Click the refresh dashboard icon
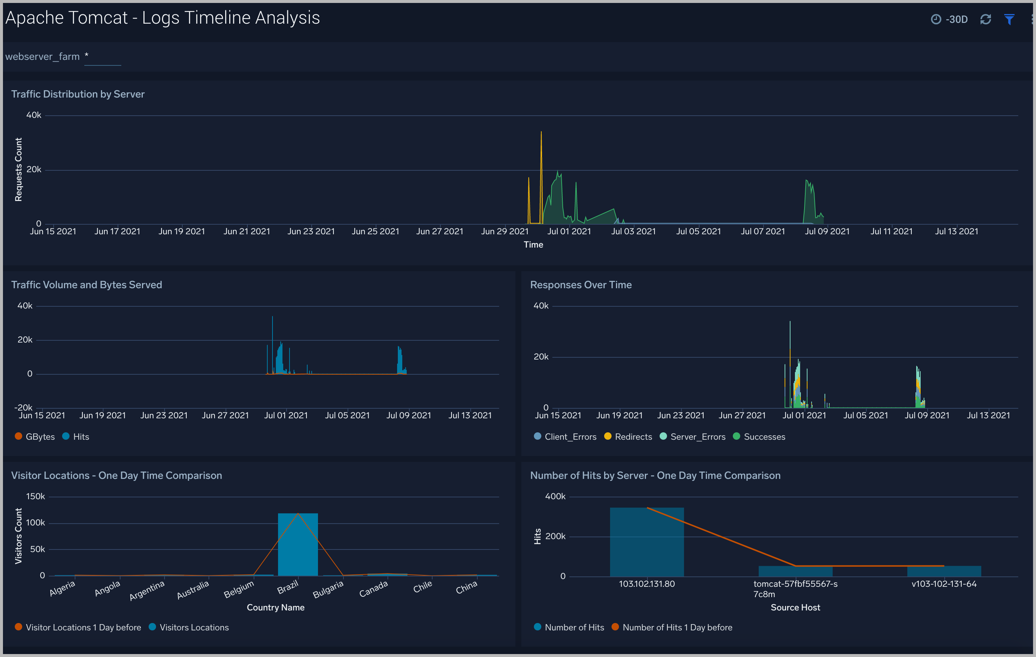This screenshot has height=657, width=1036. click(985, 19)
